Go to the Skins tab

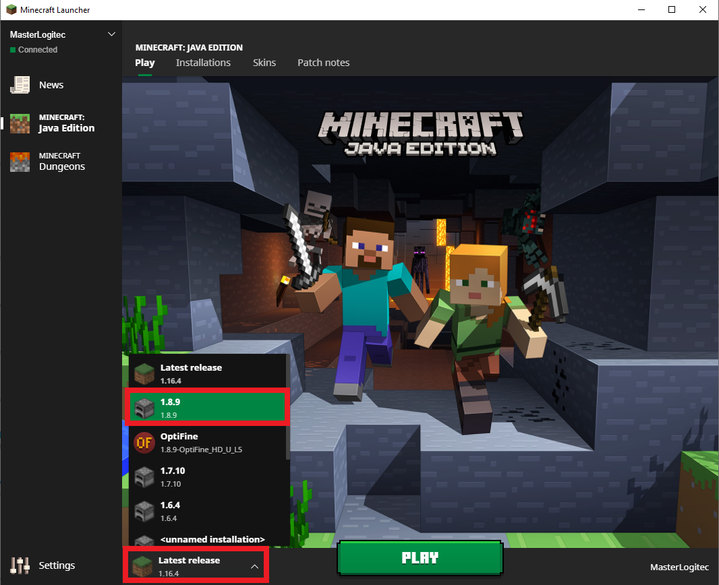click(264, 63)
